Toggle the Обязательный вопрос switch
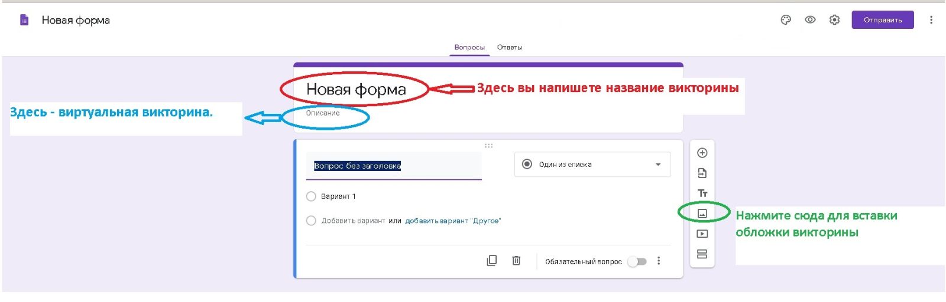The width and height of the screenshot is (946, 302). 637,261
